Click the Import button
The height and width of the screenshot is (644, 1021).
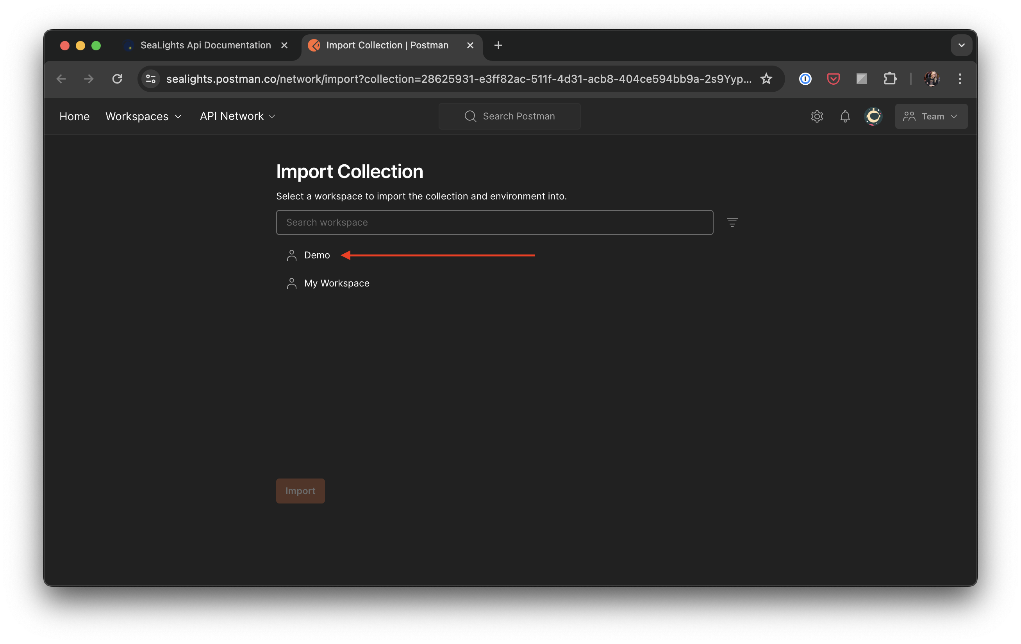(300, 491)
